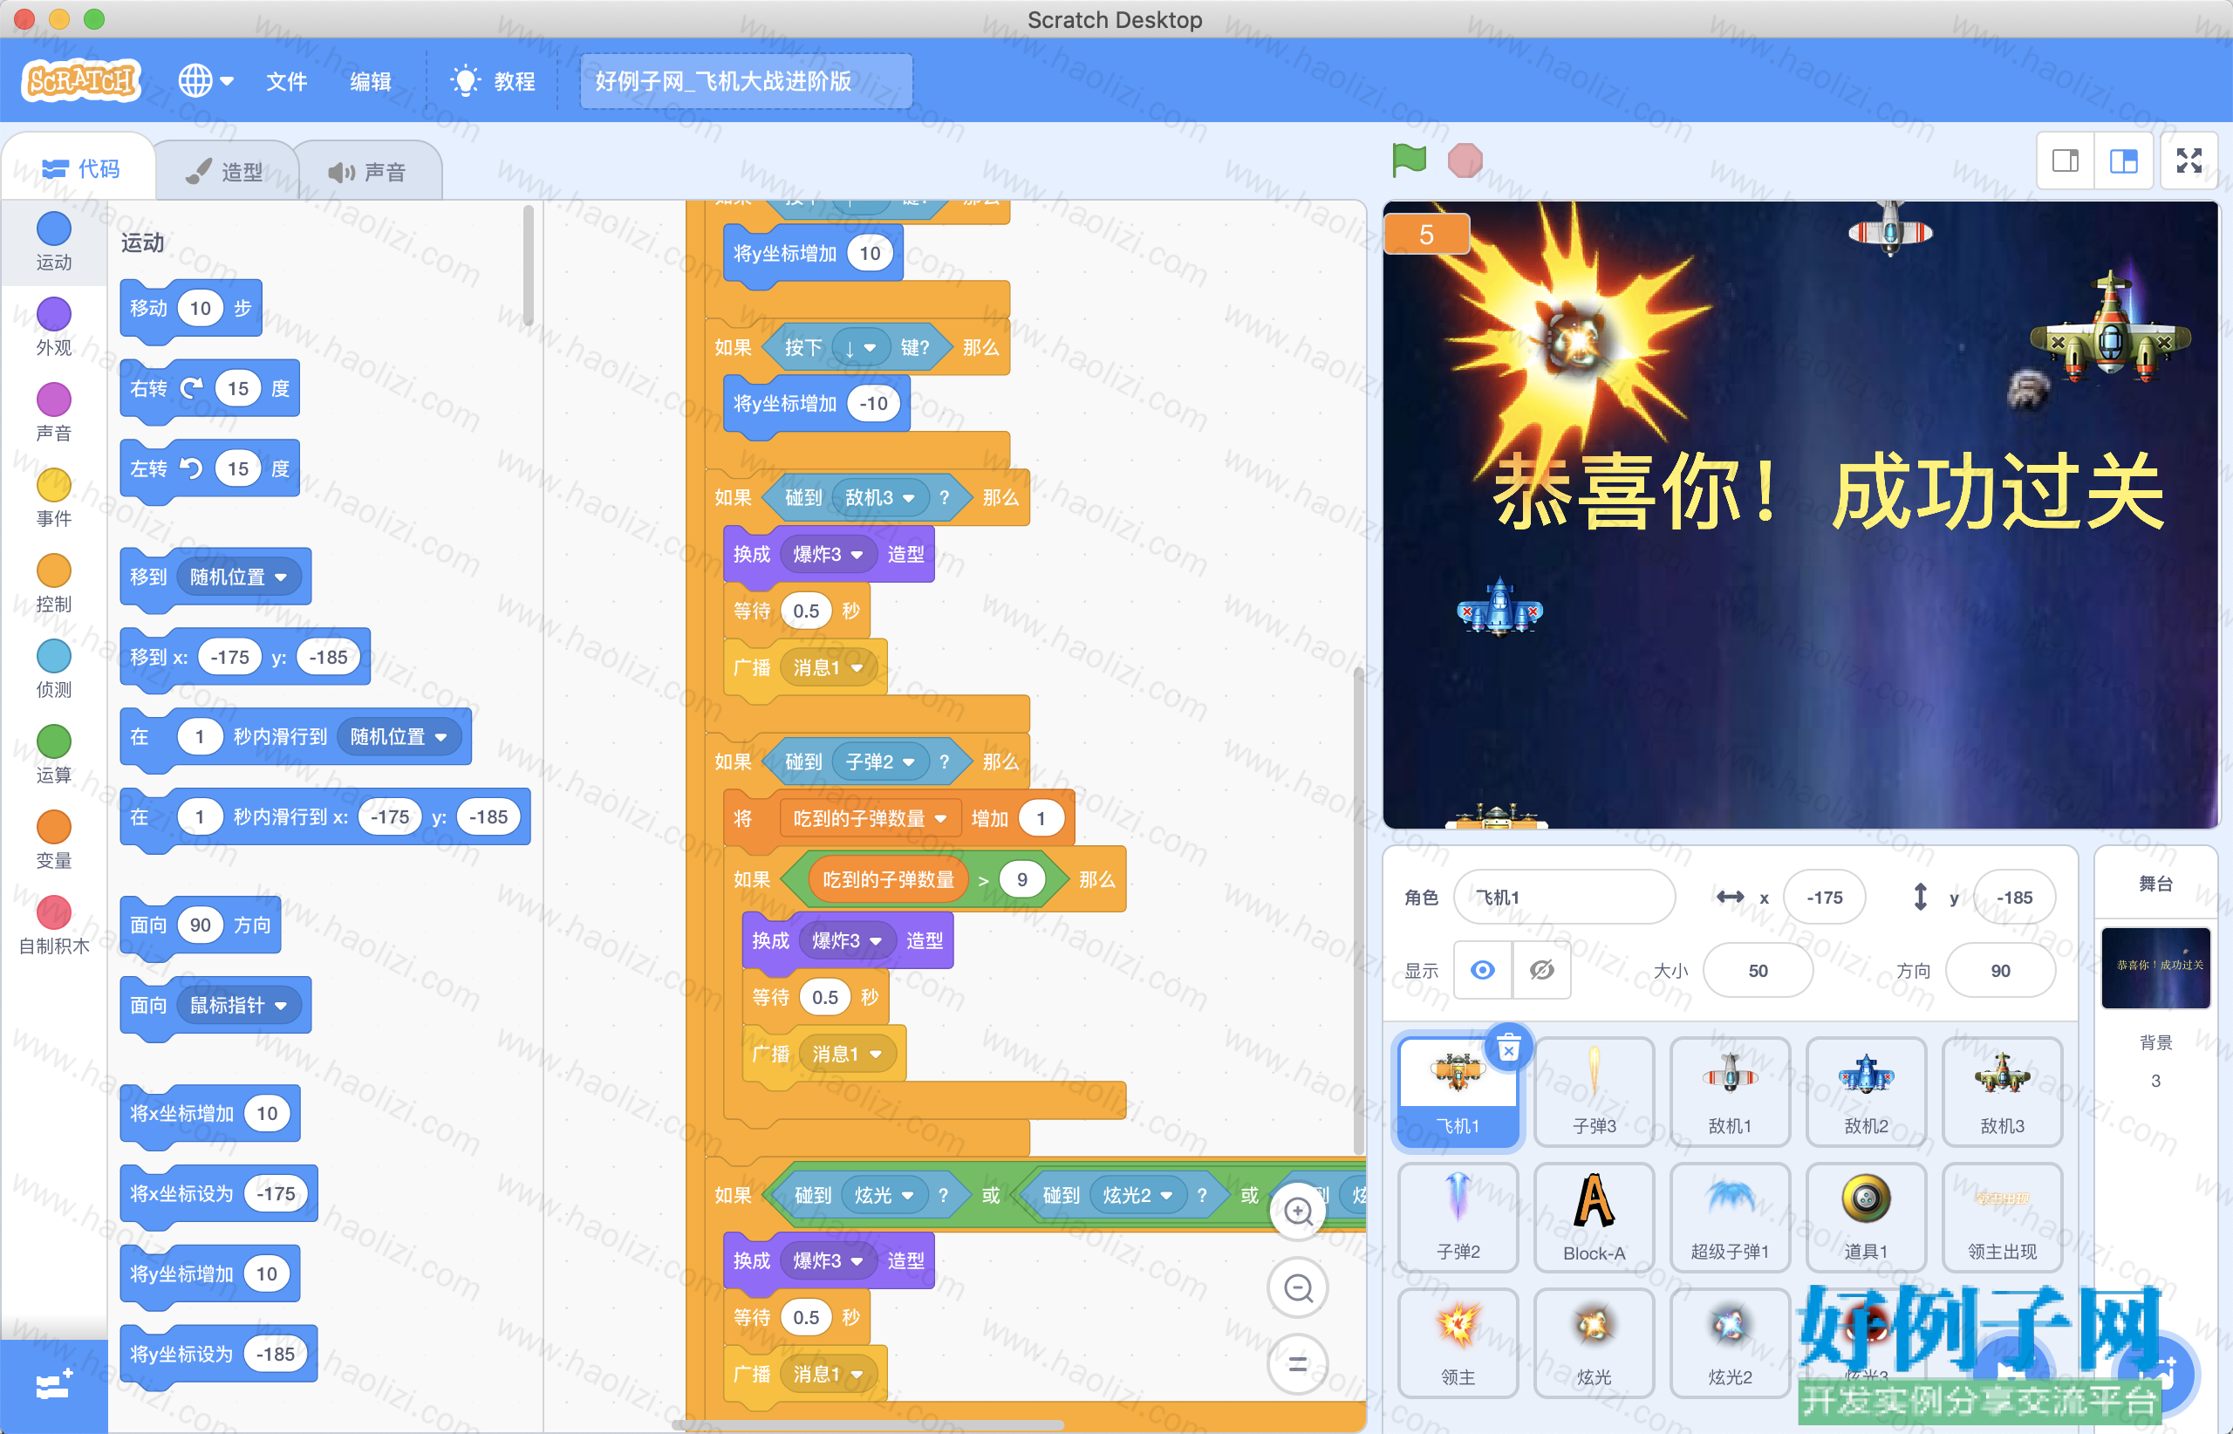The image size is (2233, 1434).
Task: Select the 敌机1 sprite
Action: click(1729, 1091)
